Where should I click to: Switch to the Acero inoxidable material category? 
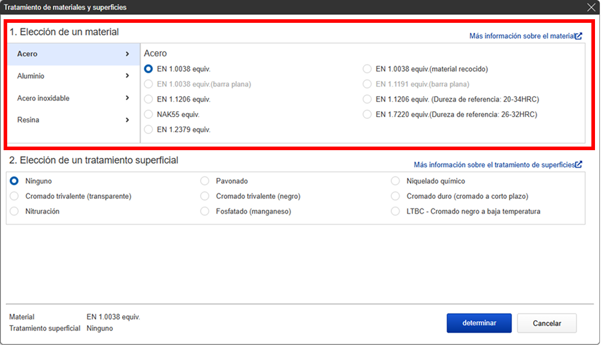point(43,98)
